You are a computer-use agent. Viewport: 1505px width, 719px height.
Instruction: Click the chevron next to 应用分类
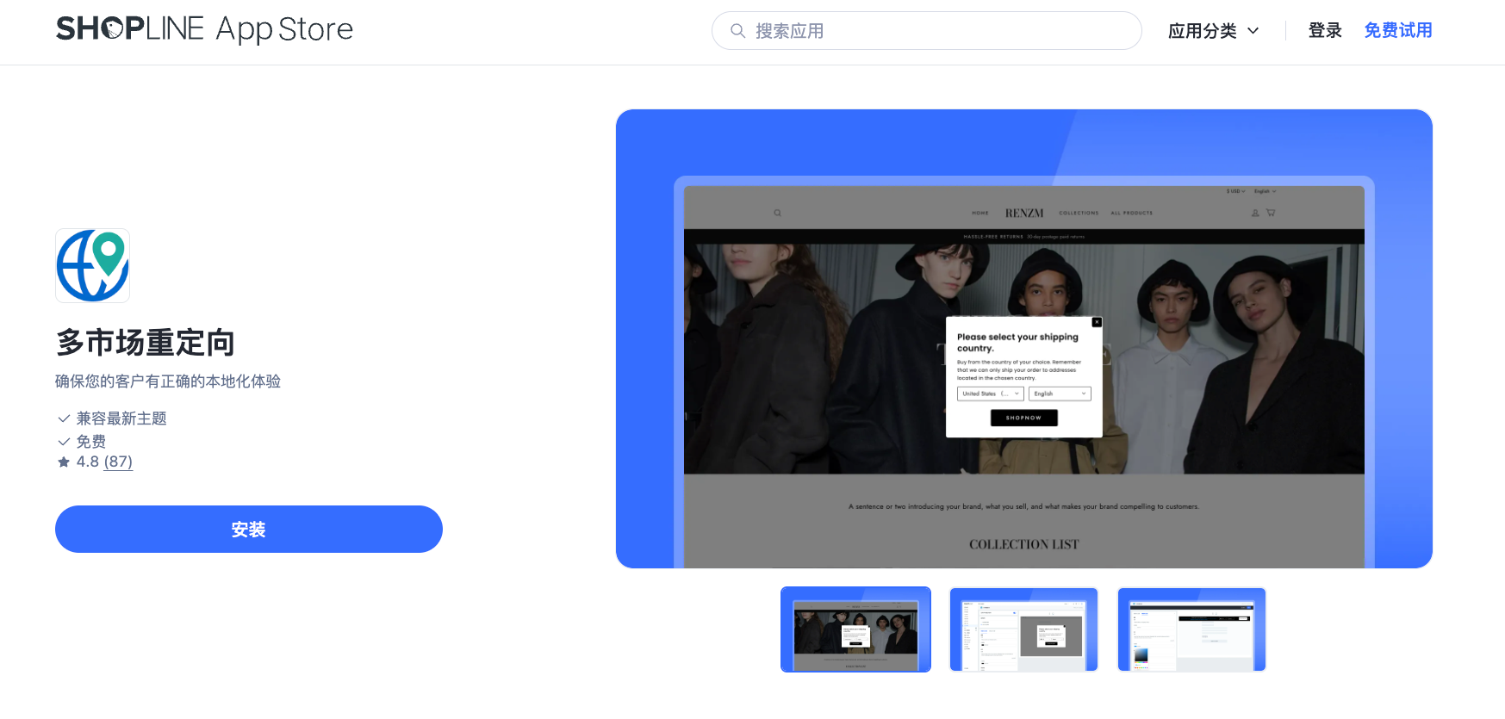tap(1253, 31)
